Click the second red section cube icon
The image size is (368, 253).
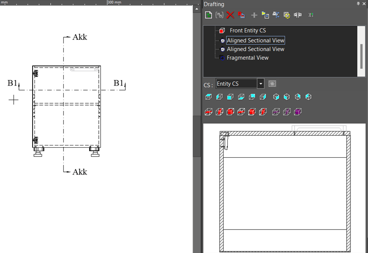219,112
